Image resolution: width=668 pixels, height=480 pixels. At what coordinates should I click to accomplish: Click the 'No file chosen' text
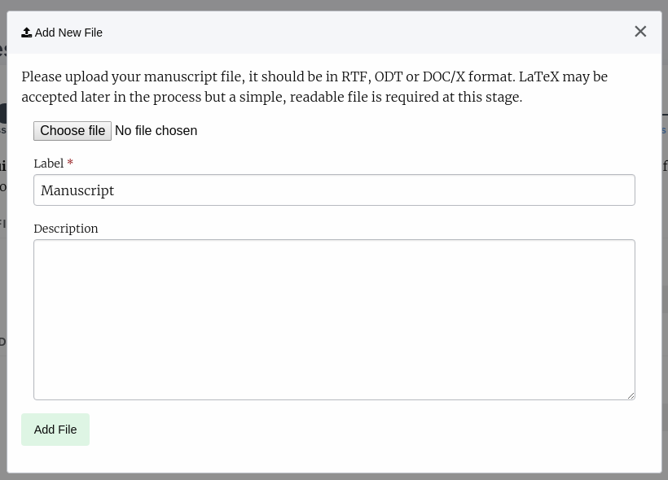point(156,131)
